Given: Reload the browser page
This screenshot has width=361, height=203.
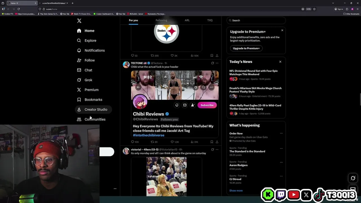Looking at the screenshot, I should tap(19, 9).
